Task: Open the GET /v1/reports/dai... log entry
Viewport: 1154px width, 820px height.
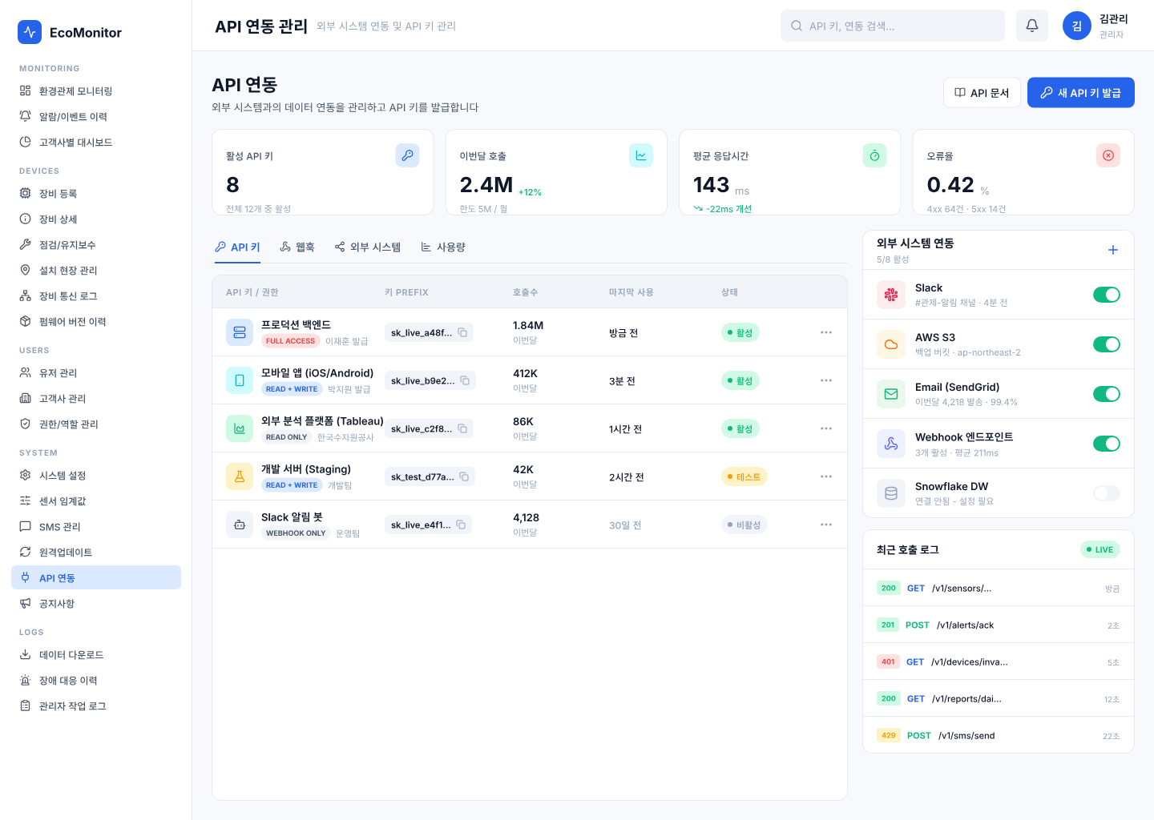Action: 999,698
